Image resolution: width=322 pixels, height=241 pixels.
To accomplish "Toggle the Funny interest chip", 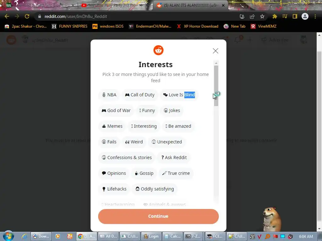I will (x=147, y=110).
